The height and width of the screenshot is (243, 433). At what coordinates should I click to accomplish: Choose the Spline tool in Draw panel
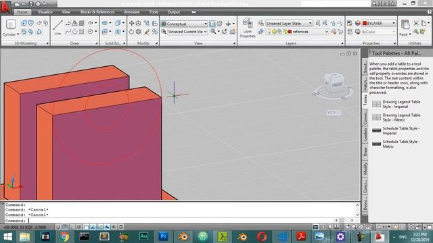[68, 32]
